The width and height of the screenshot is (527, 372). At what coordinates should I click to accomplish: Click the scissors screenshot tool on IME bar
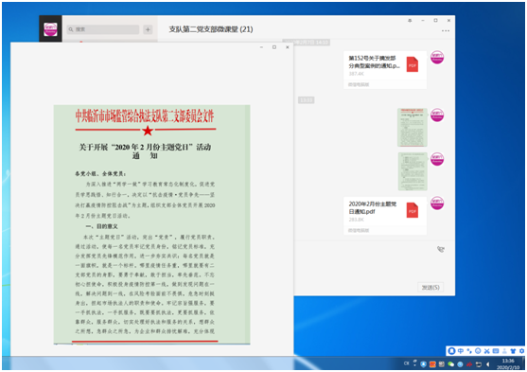486,351
